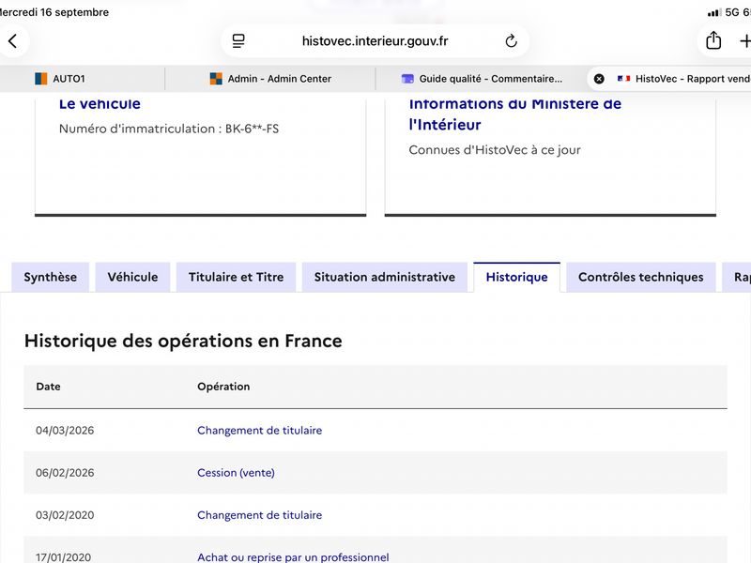Click Changement de titulaire dated 04/03/2026
The height and width of the screenshot is (563, 751).
260,431
